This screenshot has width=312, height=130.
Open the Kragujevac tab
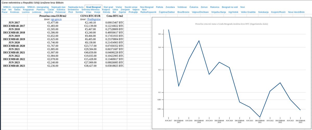(29, 10)
